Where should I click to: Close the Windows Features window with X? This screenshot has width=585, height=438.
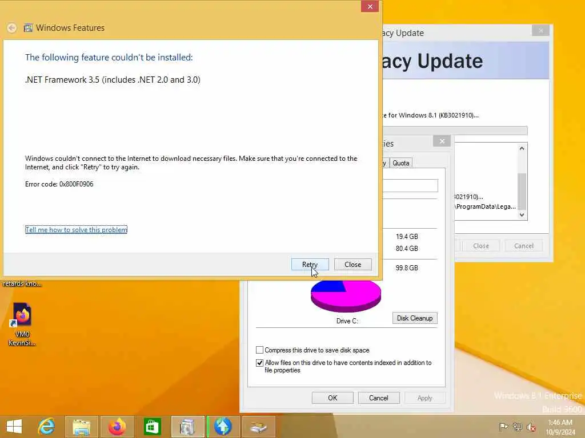coord(370,6)
